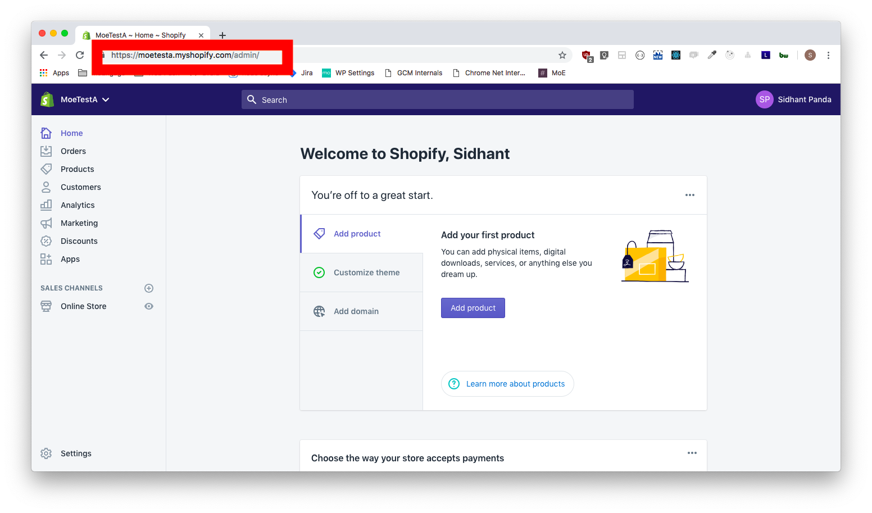Open great start card options menu
The image size is (872, 513).
pos(690,195)
